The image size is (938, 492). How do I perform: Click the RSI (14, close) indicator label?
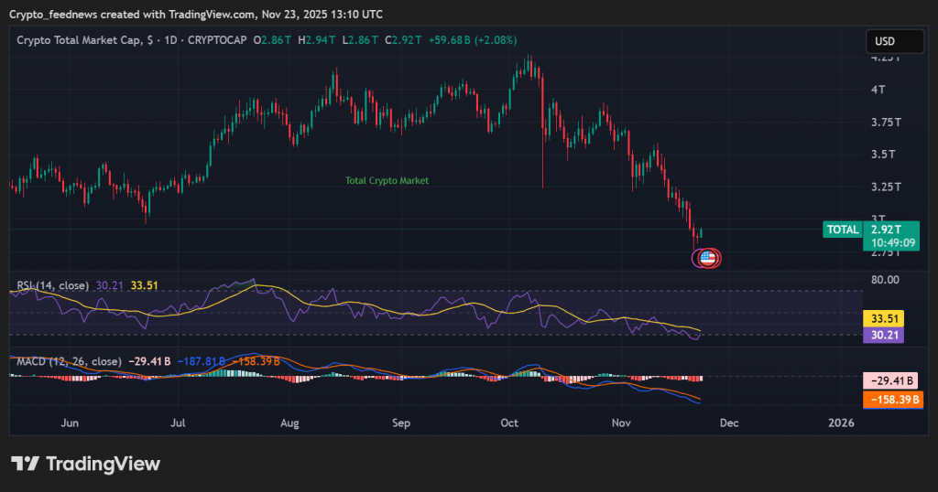click(52, 285)
